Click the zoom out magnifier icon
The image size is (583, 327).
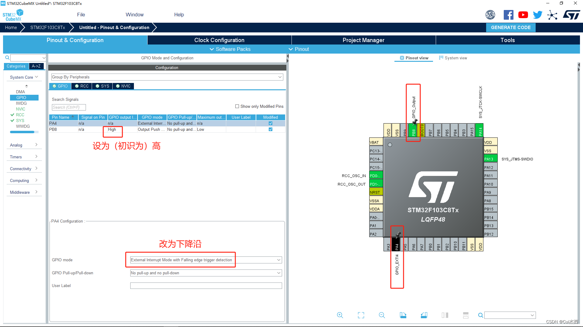381,315
